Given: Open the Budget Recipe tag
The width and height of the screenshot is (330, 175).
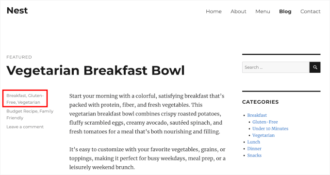Looking at the screenshot, I should click(x=22, y=111).
